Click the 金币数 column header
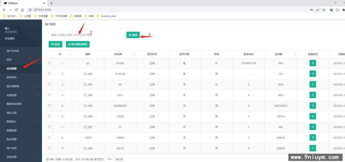This screenshot has width=345, height=162. 281,54
